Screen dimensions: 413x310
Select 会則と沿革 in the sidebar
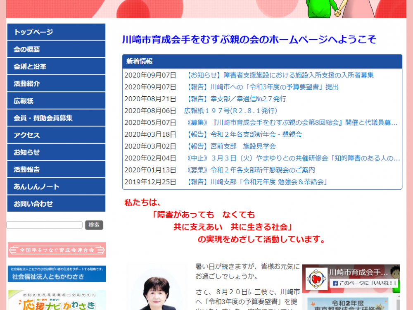56,67
